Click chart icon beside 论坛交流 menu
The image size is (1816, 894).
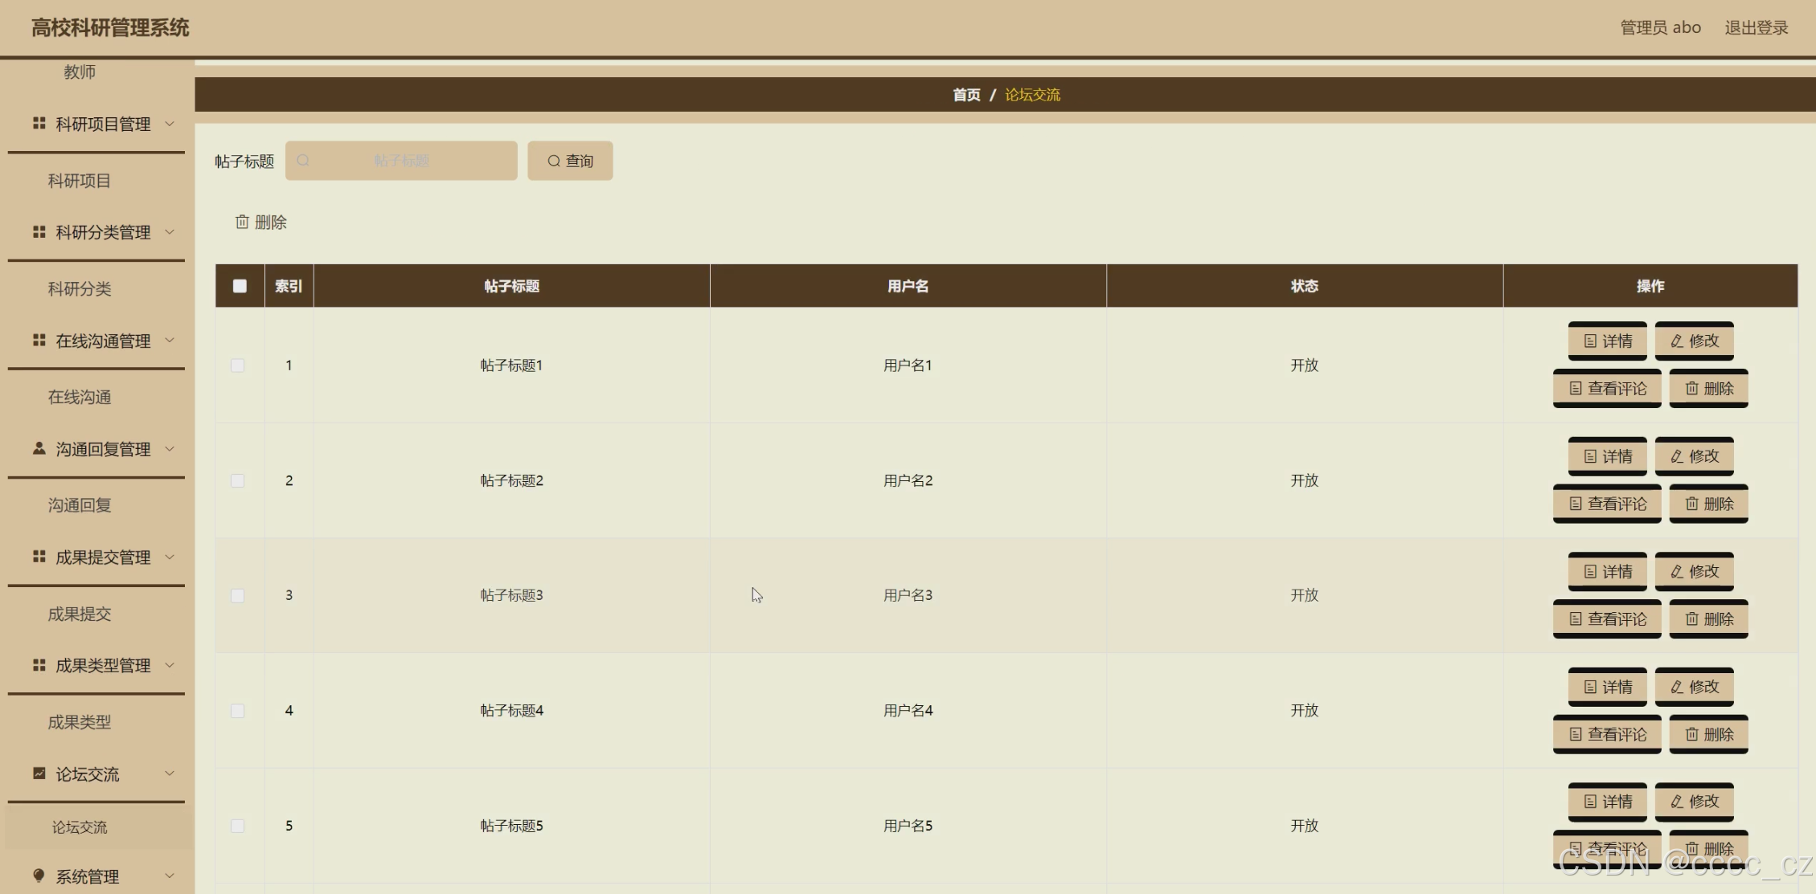(x=39, y=773)
